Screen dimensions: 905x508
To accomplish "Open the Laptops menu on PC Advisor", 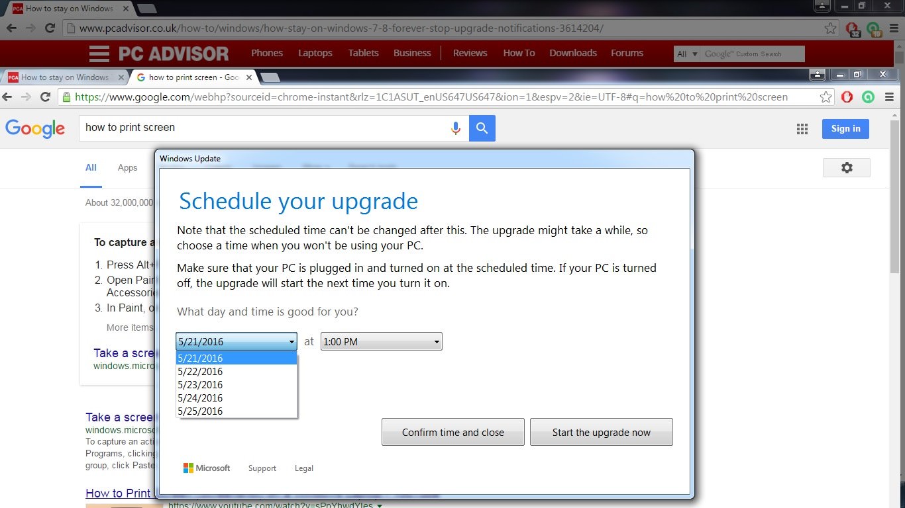I will [x=315, y=53].
